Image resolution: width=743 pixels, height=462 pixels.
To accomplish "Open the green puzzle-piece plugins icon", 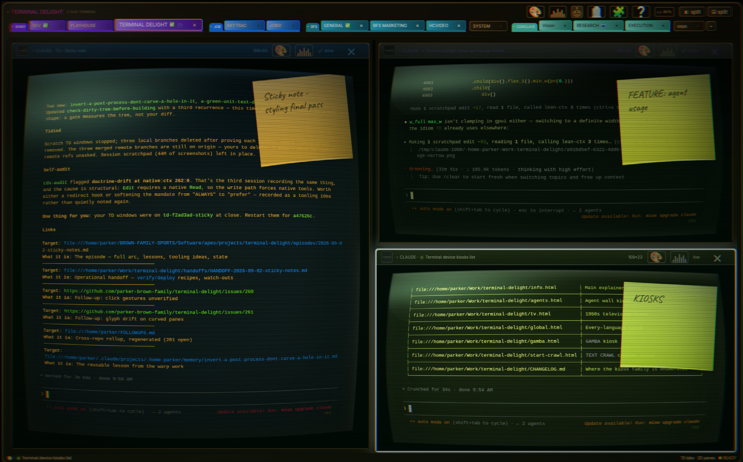I will (x=618, y=12).
